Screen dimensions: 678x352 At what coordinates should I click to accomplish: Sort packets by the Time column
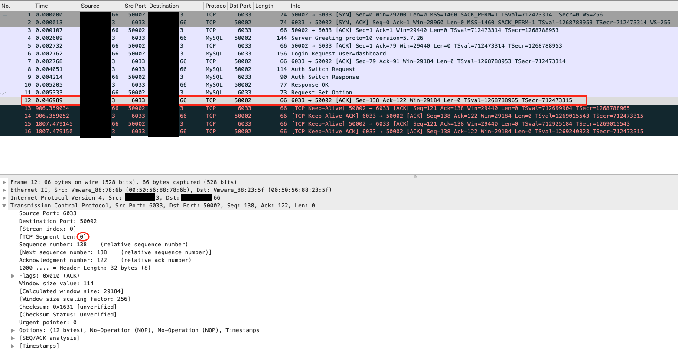coord(56,6)
